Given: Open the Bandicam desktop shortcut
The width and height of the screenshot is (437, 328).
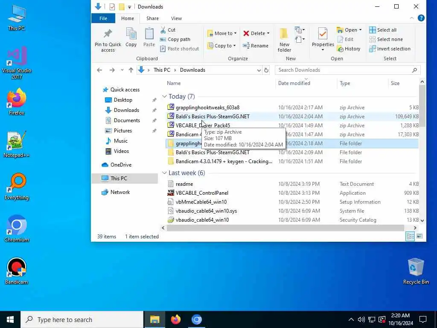Looking at the screenshot, I should 17,271.
